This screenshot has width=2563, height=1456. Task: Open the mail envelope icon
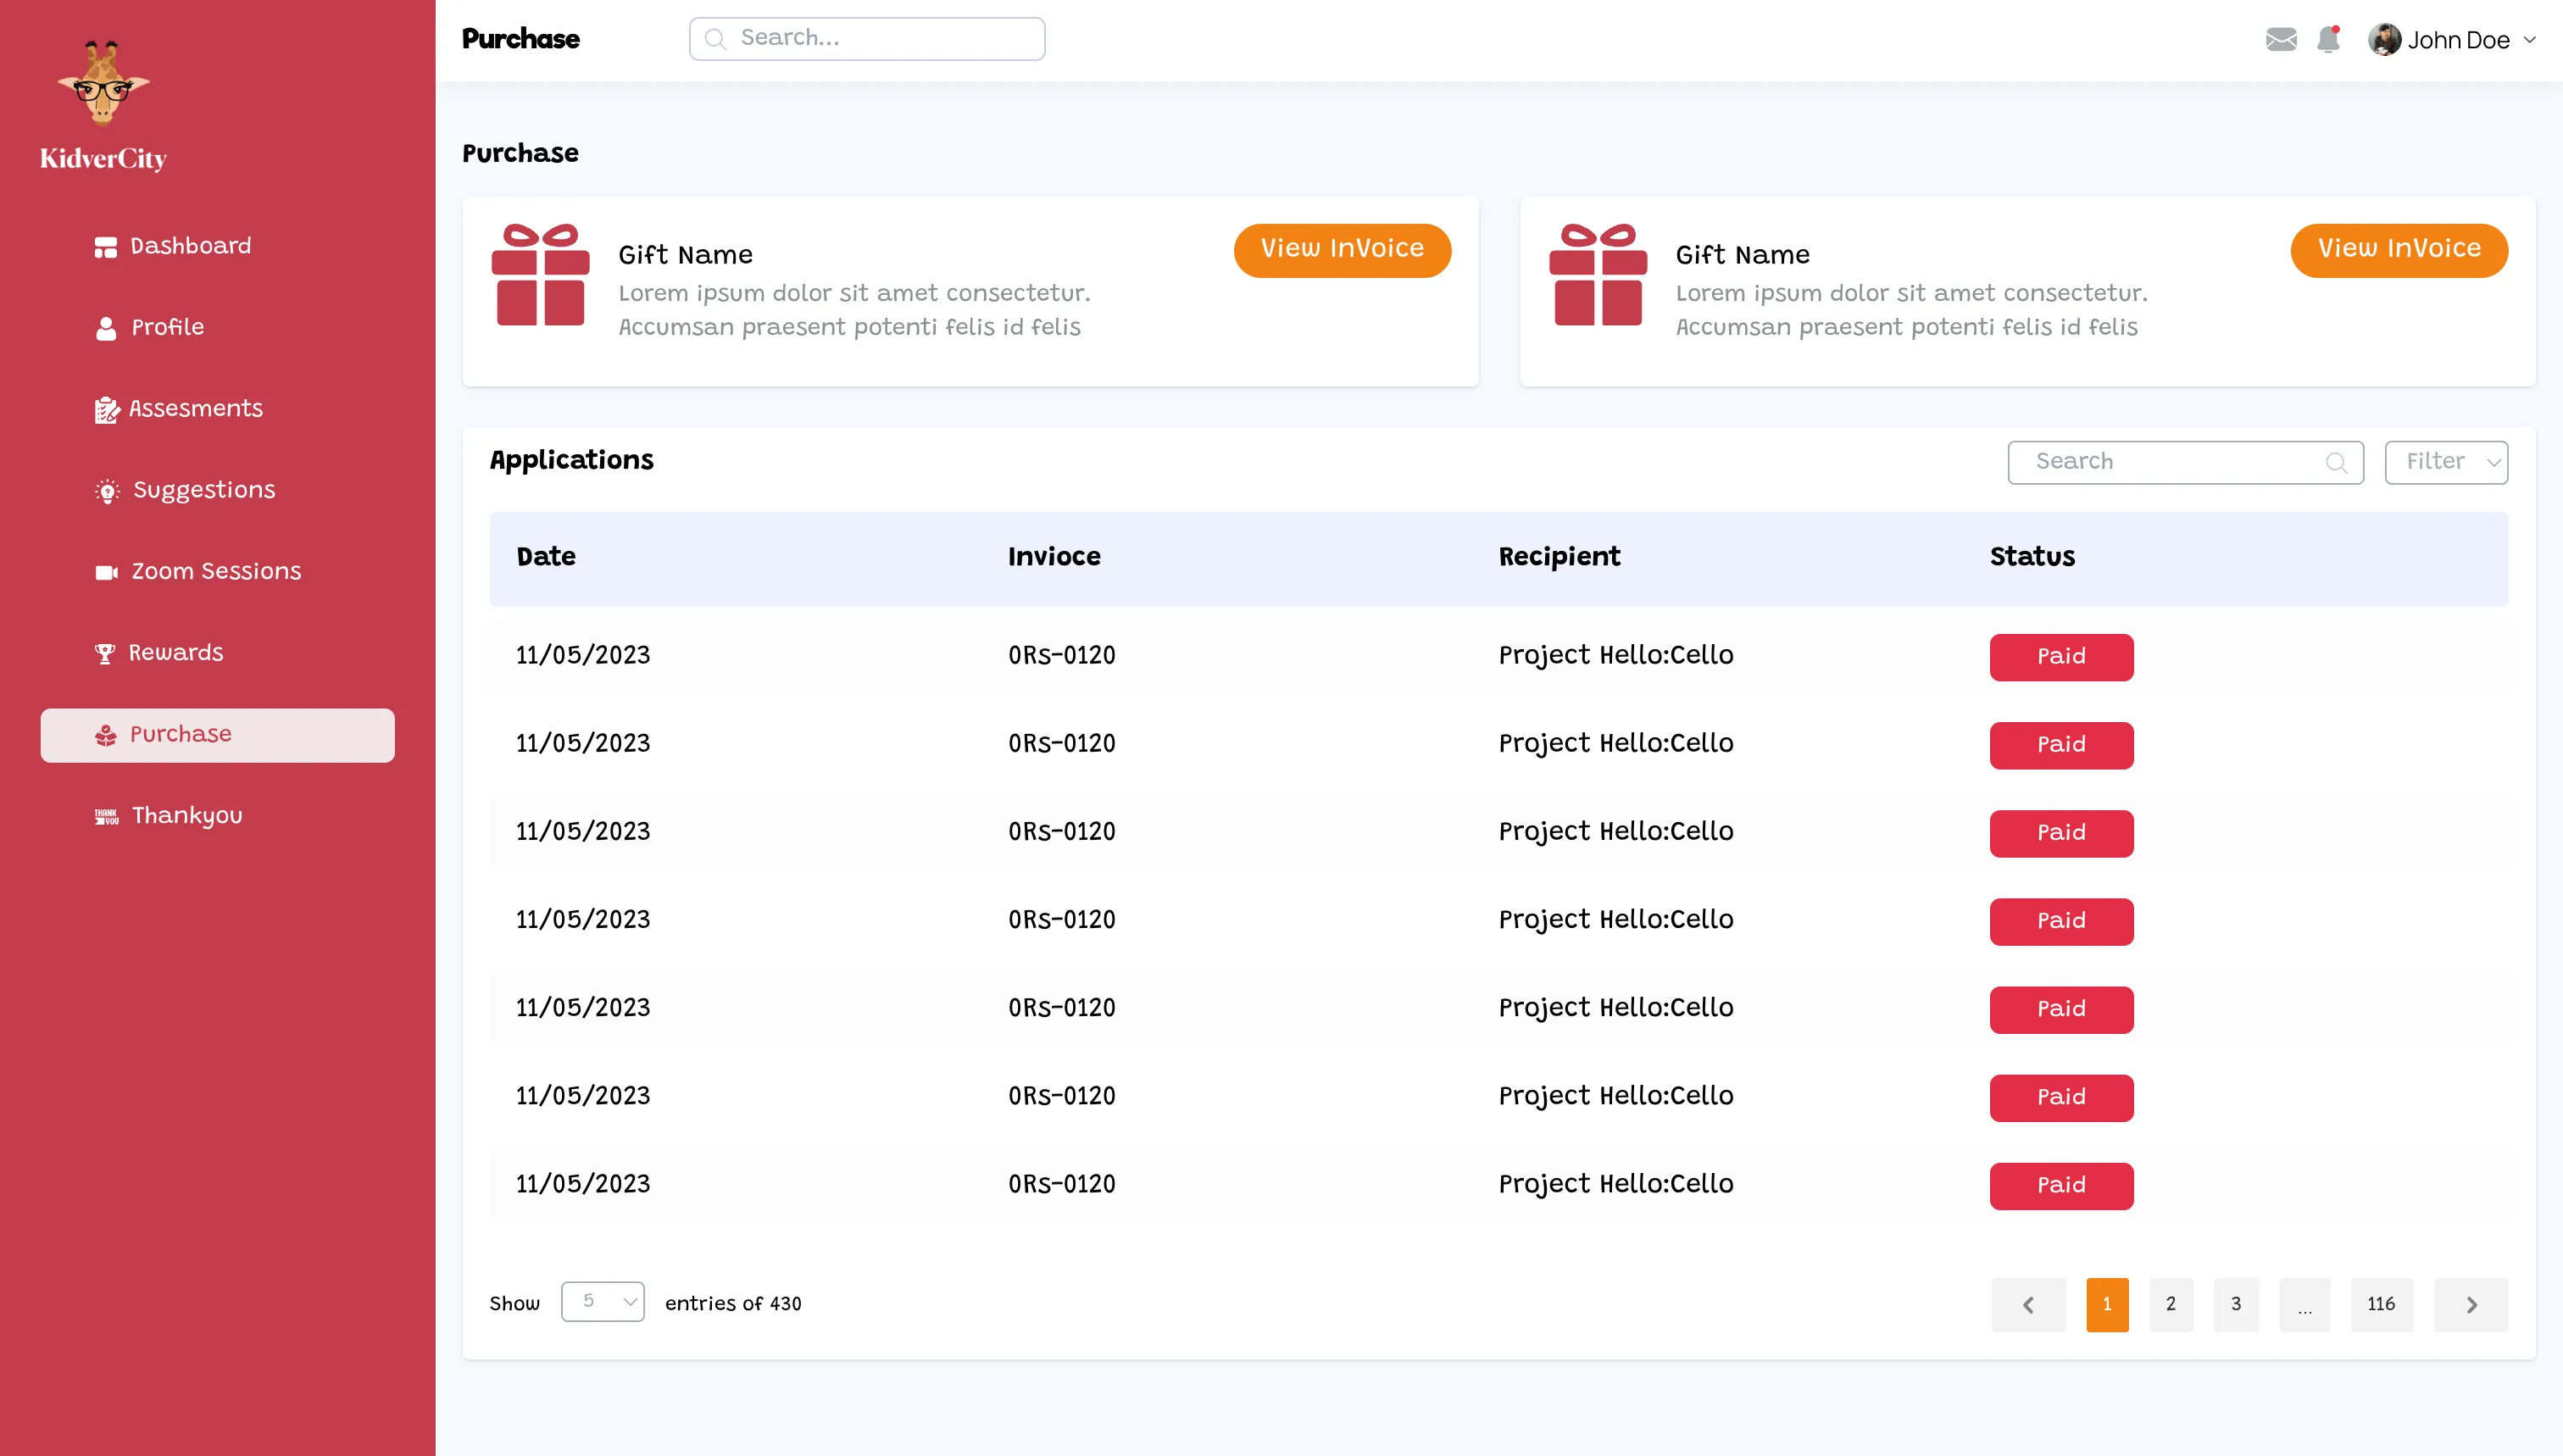[x=2280, y=39]
